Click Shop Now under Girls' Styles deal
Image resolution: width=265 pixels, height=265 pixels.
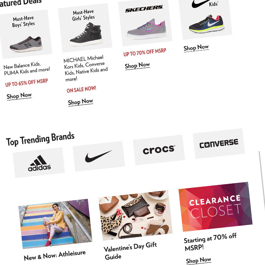click(81, 102)
